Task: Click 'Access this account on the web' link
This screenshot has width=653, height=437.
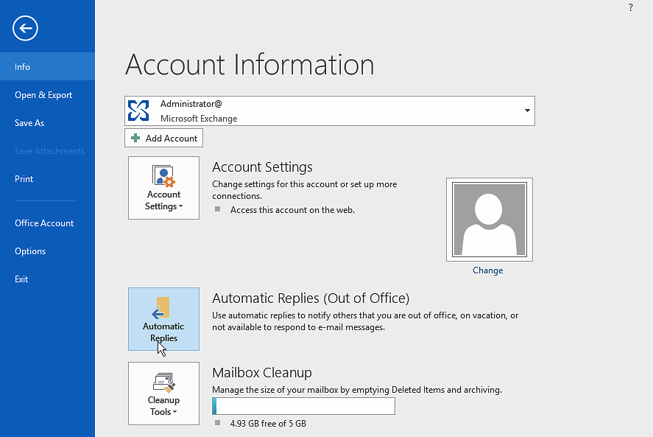Action: tap(292, 210)
